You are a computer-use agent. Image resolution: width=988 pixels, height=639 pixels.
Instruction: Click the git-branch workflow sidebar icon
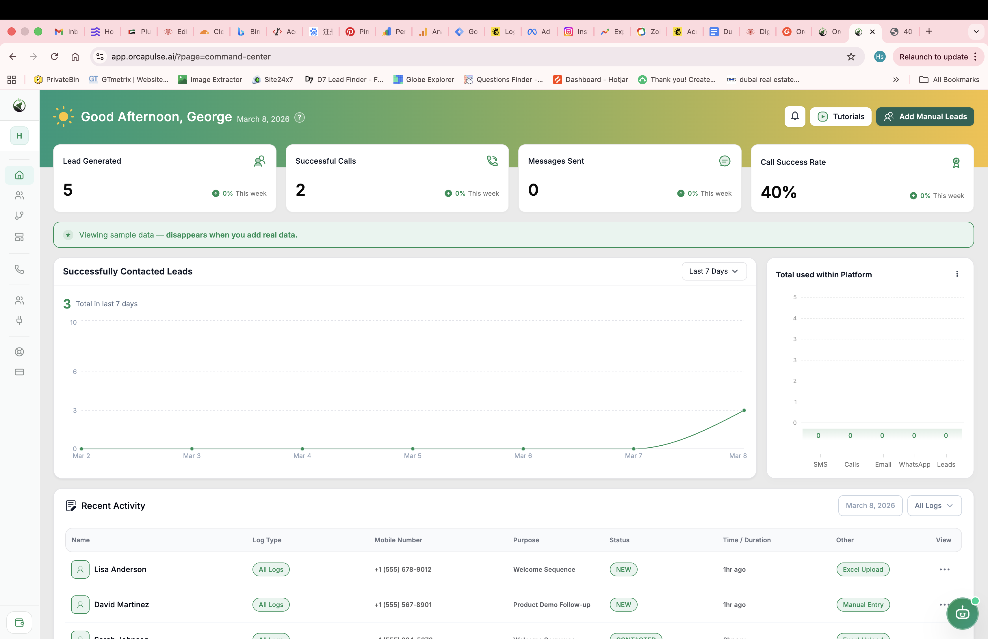coord(19,216)
